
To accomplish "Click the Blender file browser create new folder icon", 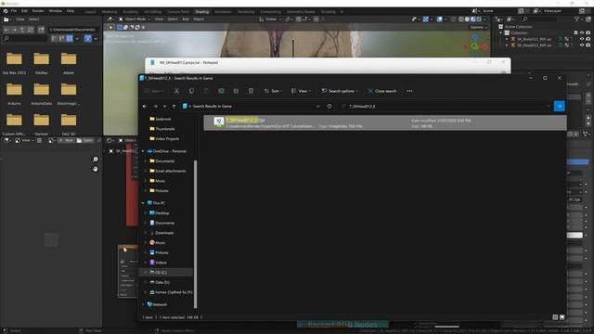I will [x=41, y=29].
